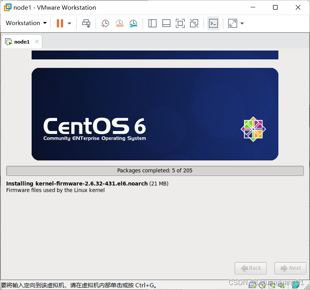The width and height of the screenshot is (310, 290).
Task: Click the CentOS 6 banner image
Action: (x=155, y=114)
